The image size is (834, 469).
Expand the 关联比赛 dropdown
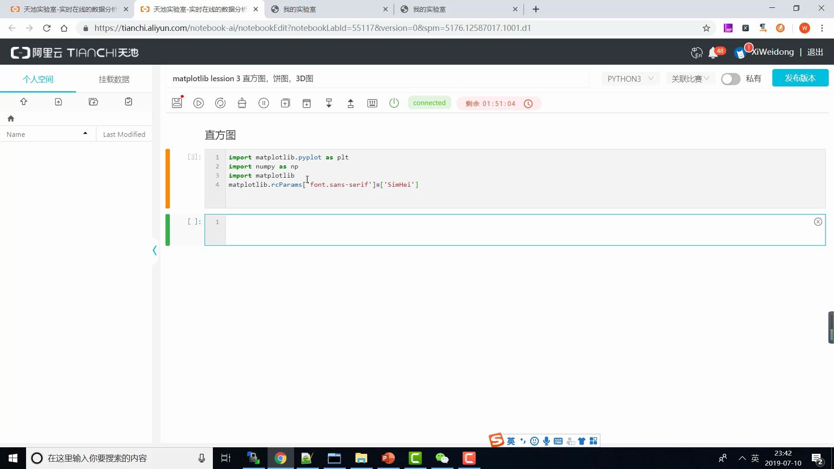(690, 79)
